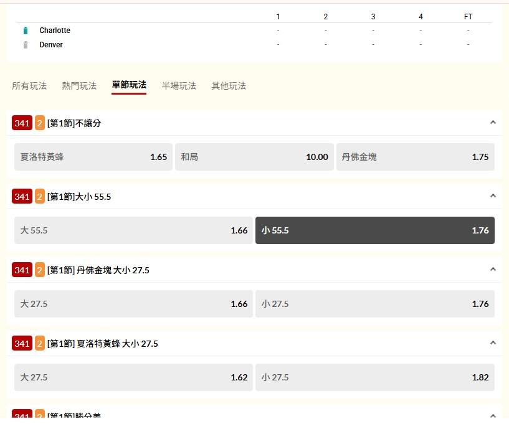Select 大 55.5 at odds 1.66
This screenshot has width=509, height=424.
(133, 230)
